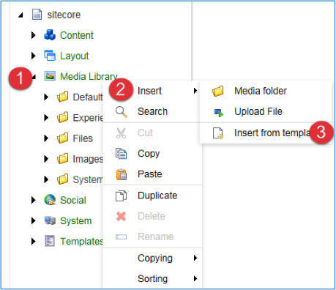The width and height of the screenshot is (336, 290).
Task: Expand the Default folder node
Action: 46,97
